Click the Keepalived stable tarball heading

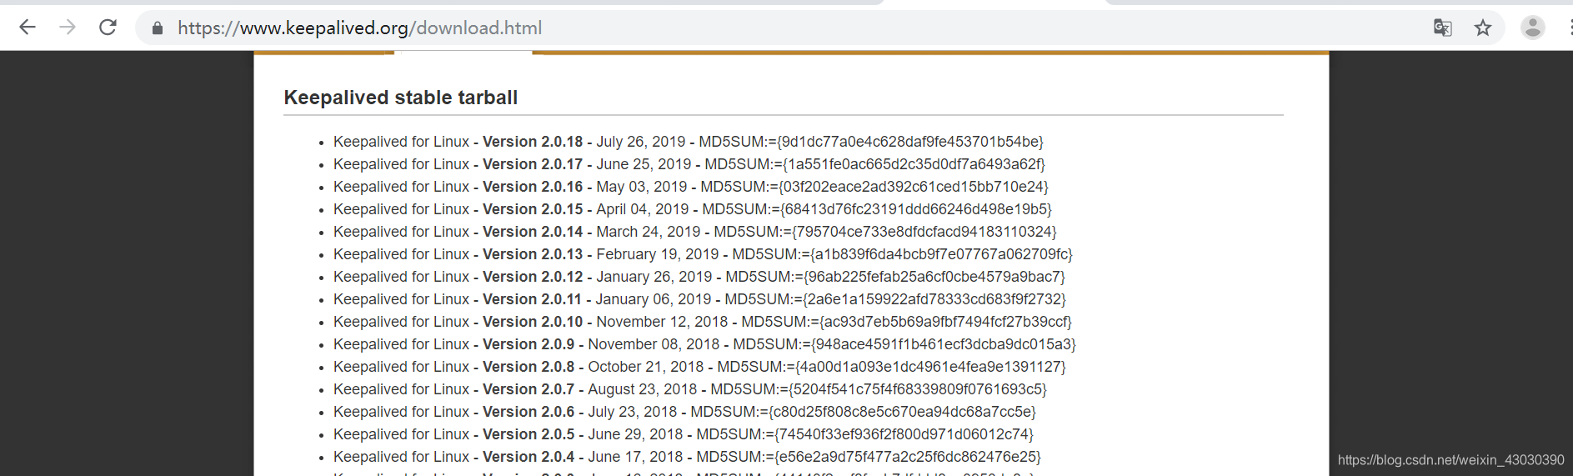pyautogui.click(x=401, y=98)
